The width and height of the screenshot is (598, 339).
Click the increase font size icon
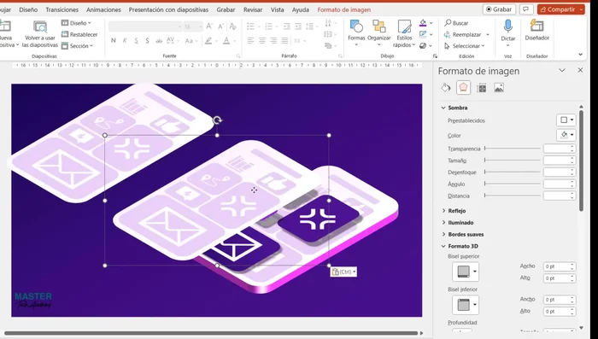(209, 26)
